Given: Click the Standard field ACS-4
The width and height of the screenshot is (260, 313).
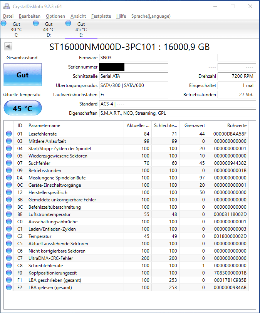Looking at the screenshot, I should click(x=177, y=104).
